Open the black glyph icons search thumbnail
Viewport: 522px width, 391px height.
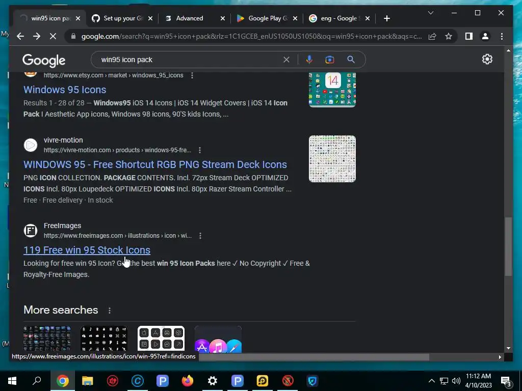point(104,339)
